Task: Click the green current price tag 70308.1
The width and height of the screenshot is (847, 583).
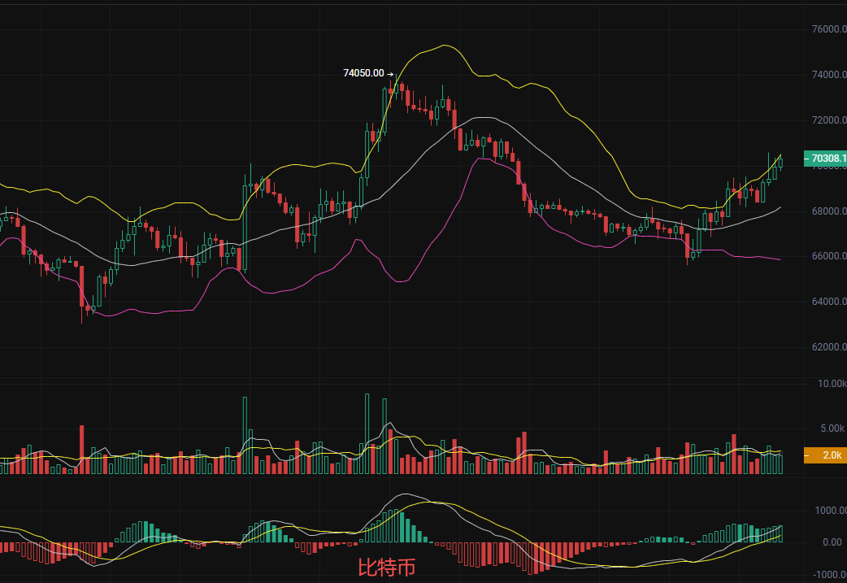Action: 824,159
